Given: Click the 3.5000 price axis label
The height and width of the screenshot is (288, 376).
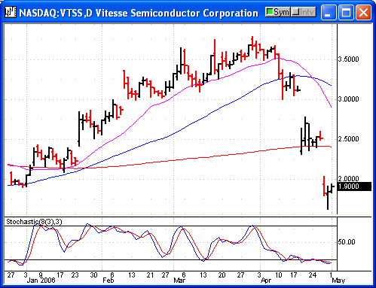Looking at the screenshot, I should coord(348,59).
